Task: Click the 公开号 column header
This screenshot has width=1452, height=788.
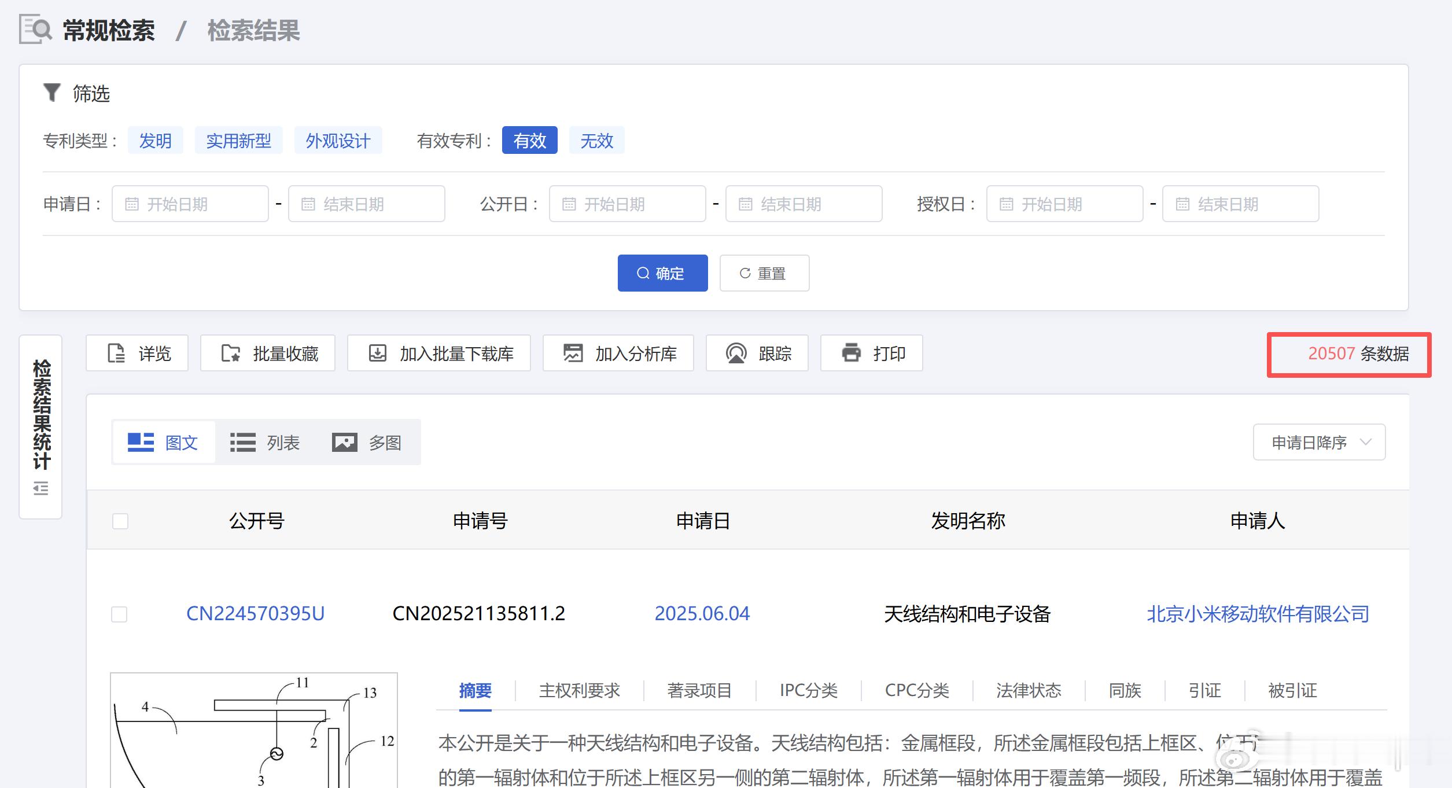Action: (257, 521)
